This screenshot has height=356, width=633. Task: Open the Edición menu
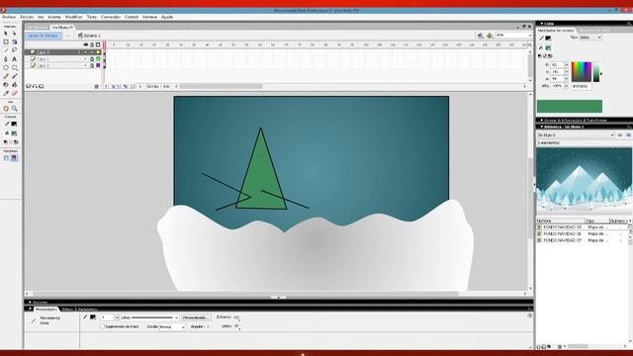(x=27, y=17)
